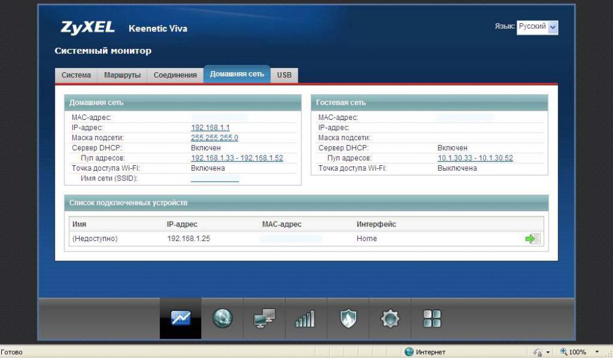Switch to the Маршруты tab
This screenshot has height=358, width=613.
click(x=122, y=75)
